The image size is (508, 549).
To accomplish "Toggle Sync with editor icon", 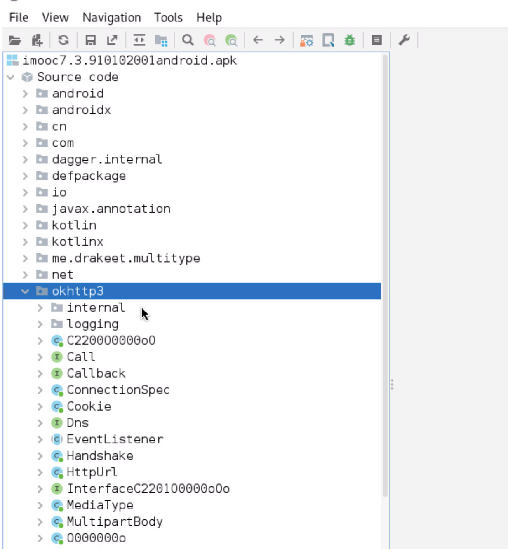I will pyautogui.click(x=139, y=40).
